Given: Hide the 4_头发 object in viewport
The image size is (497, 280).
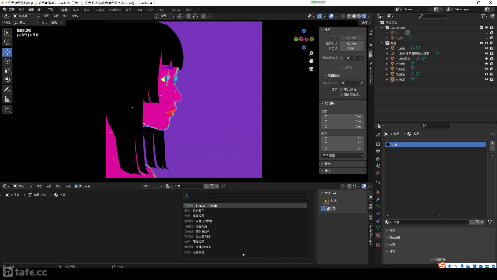Looking at the screenshot, I should [486, 80].
